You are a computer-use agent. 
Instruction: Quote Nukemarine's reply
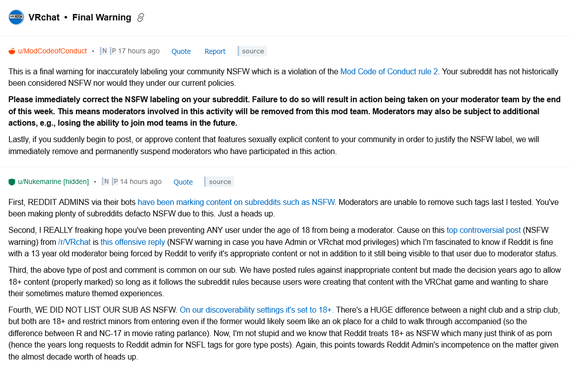[x=183, y=182]
